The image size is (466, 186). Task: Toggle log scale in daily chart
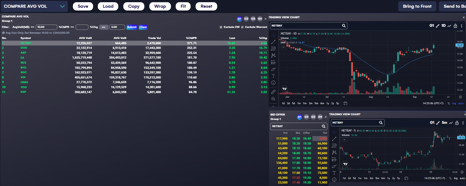click(454, 103)
